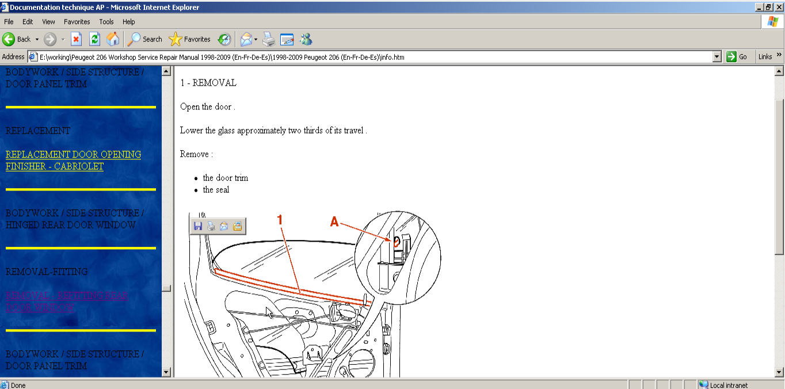Screen dimensions: 785x389
Task: Open the Back history dropdown arrow
Action: click(x=37, y=39)
